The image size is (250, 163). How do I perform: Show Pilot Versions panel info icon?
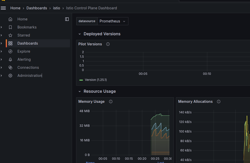point(108,44)
